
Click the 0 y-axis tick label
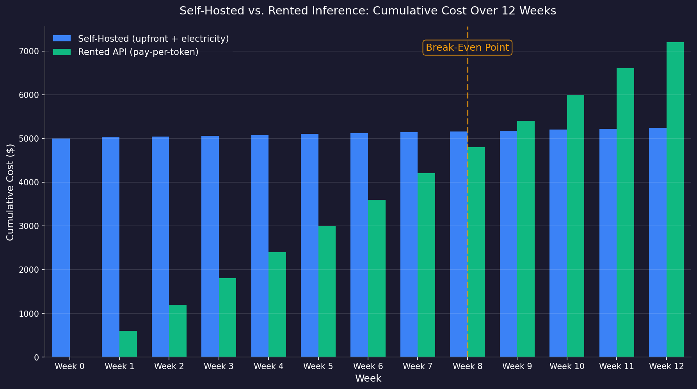37,357
